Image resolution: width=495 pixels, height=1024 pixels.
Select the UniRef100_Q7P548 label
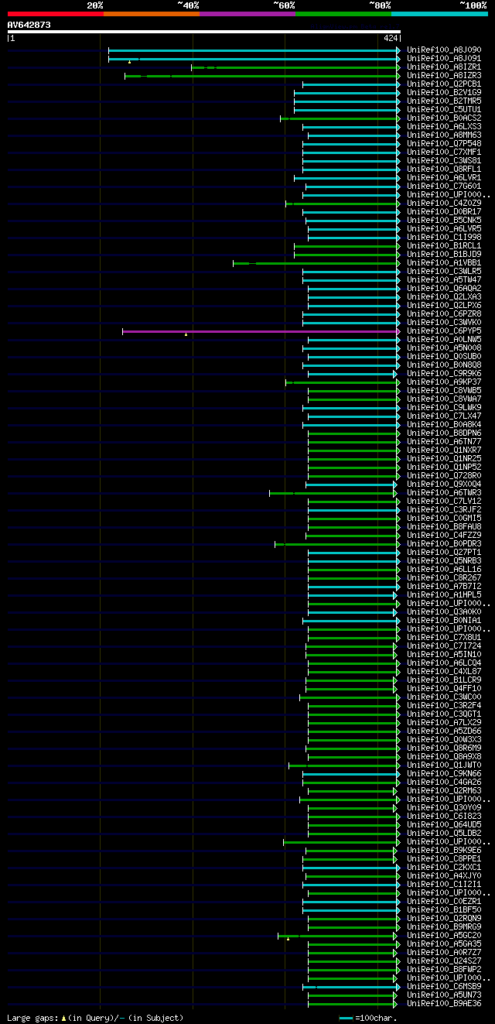444,144
